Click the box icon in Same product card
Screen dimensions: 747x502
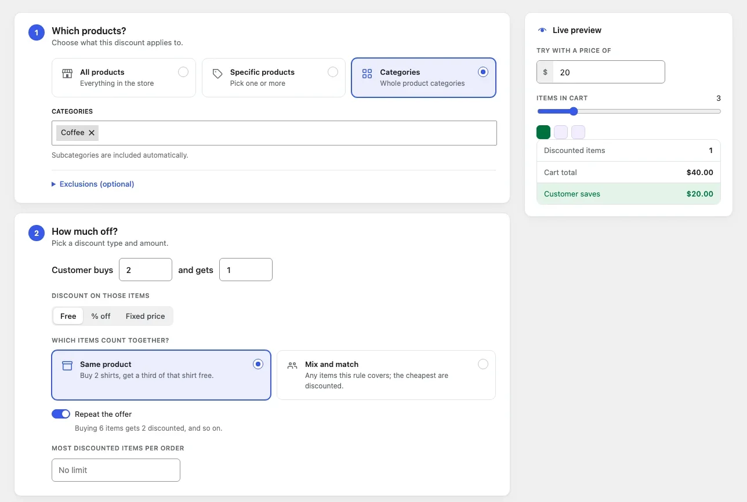[67, 366]
